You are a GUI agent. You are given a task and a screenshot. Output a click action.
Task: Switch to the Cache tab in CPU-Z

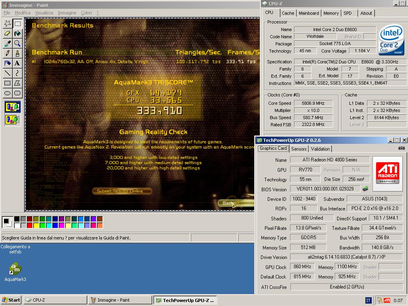(x=288, y=13)
